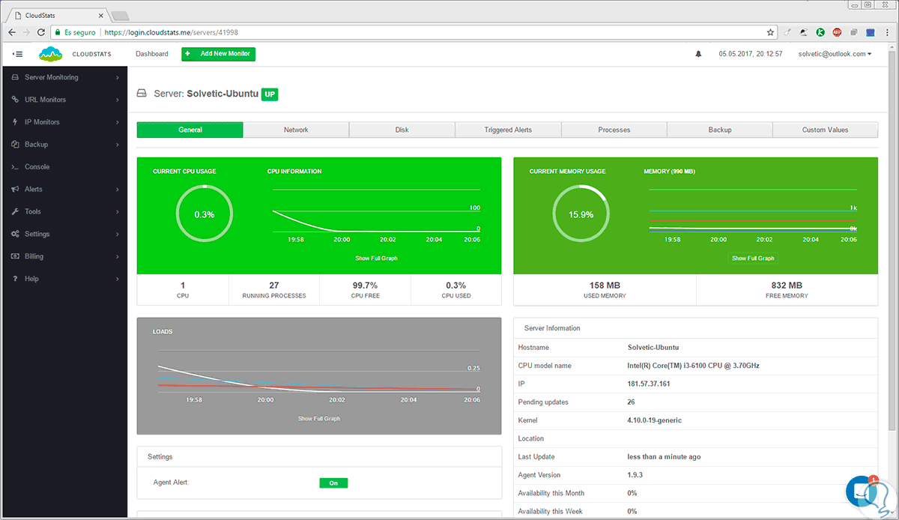The width and height of the screenshot is (899, 520).
Task: Click the AdBlock Plus extension icon
Action: pos(837,32)
